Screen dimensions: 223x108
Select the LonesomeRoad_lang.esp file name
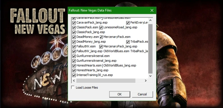pos(120,27)
